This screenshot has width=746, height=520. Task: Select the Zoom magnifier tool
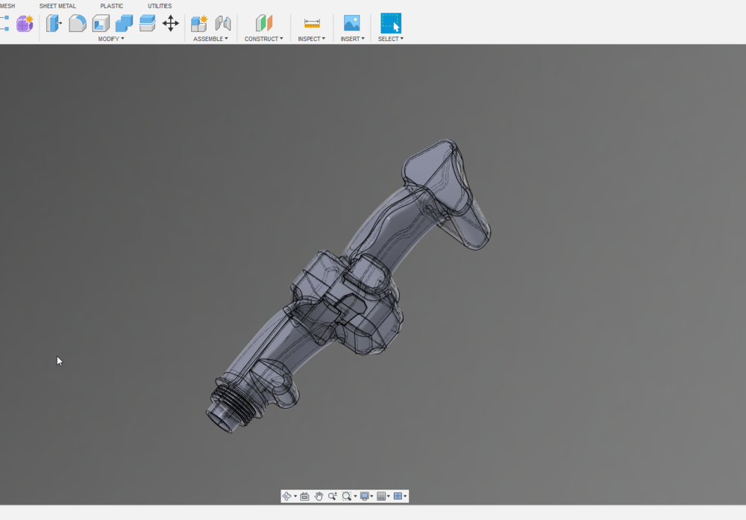pyautogui.click(x=333, y=496)
